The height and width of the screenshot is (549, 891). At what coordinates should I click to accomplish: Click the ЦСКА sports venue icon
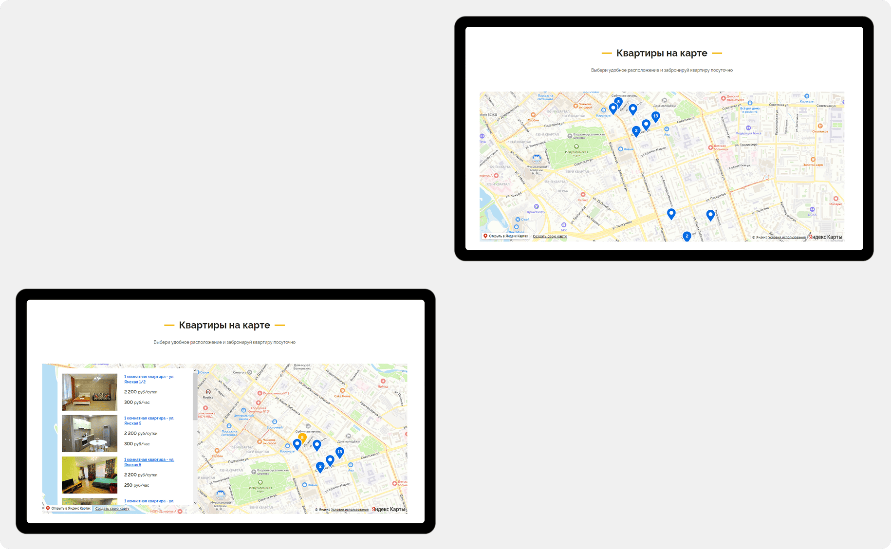pyautogui.click(x=812, y=209)
